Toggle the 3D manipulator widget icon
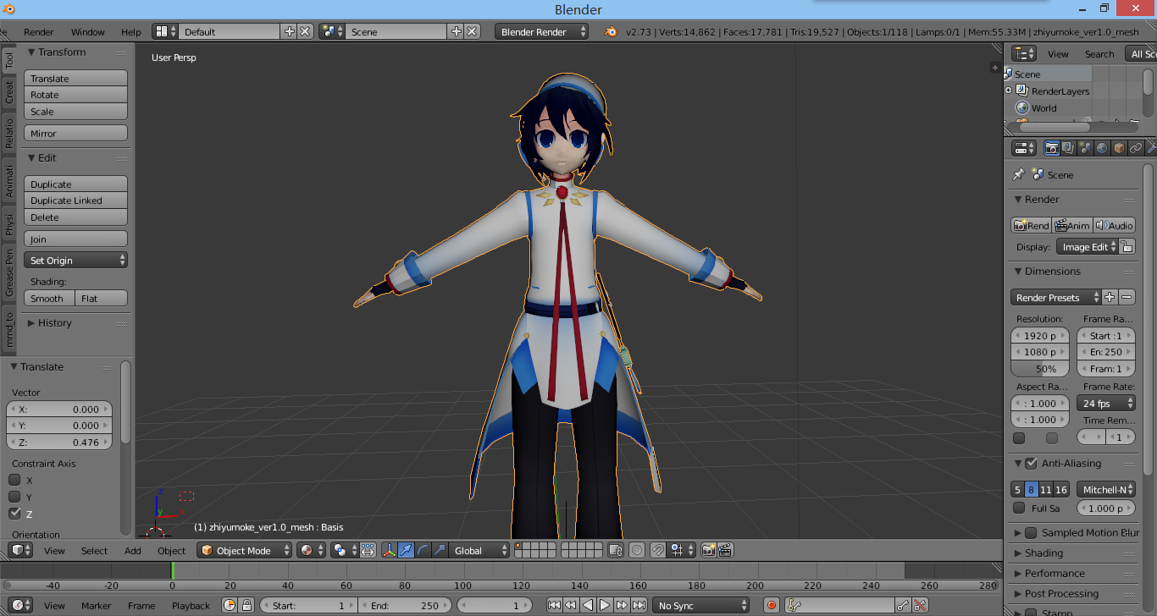This screenshot has width=1157, height=616. point(390,550)
